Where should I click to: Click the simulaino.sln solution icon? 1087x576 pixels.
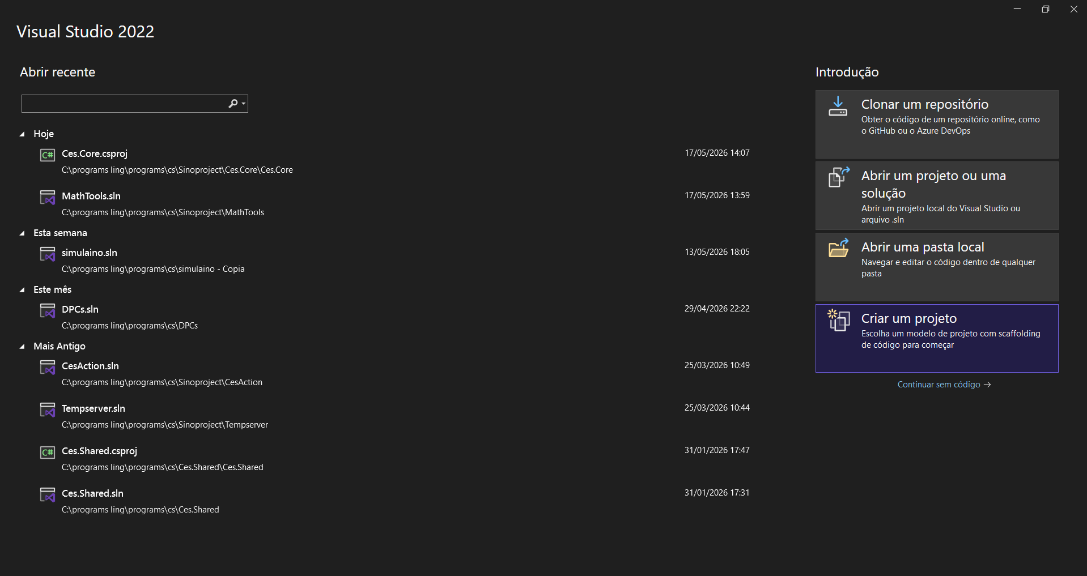pos(48,254)
